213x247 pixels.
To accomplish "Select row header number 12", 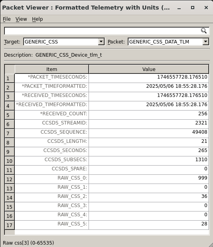I will 10,179.
